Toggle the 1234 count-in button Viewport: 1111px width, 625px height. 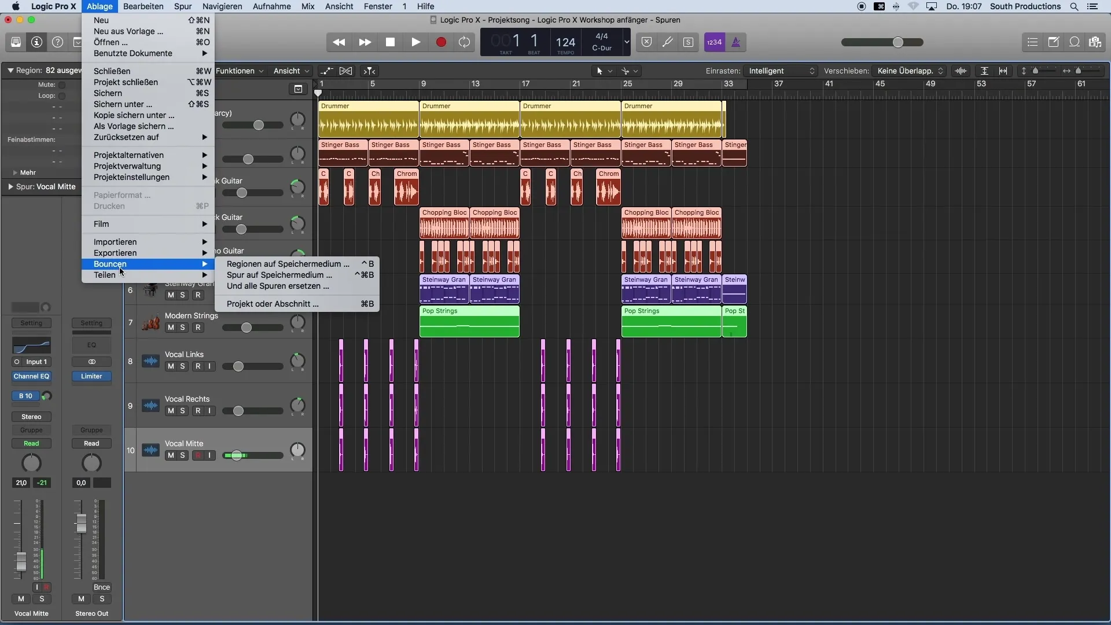(x=715, y=42)
